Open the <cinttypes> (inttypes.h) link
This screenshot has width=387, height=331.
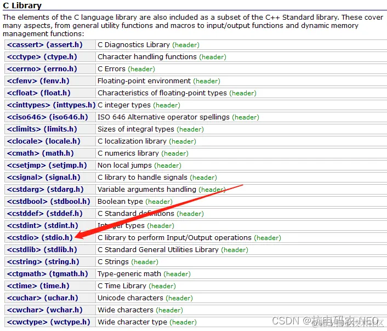[51, 105]
